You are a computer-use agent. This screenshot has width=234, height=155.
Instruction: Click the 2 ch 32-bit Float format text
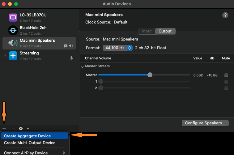click(x=151, y=48)
